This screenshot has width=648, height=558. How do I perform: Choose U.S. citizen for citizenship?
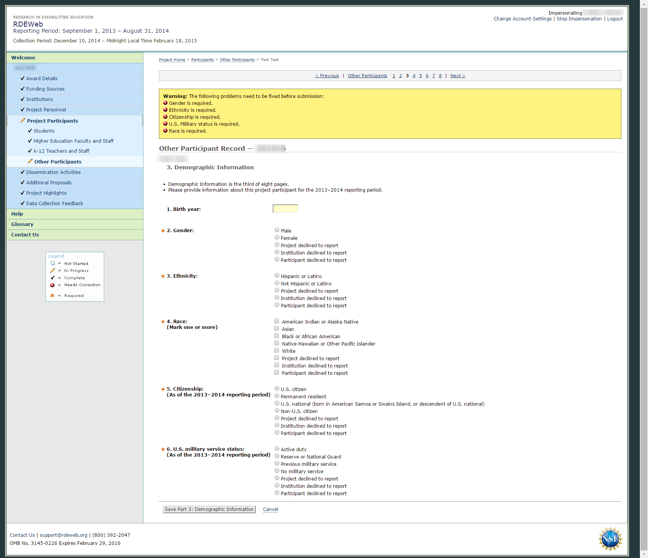tap(277, 389)
